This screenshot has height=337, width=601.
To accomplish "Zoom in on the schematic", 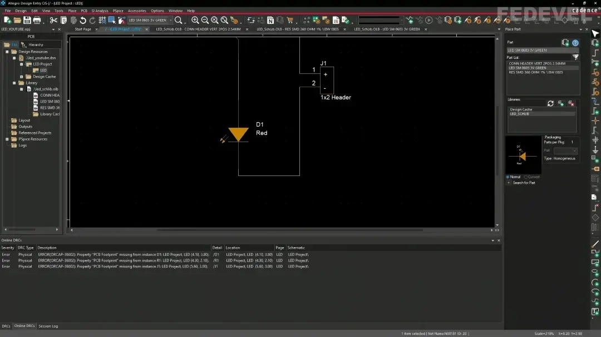I will [x=195, y=20].
